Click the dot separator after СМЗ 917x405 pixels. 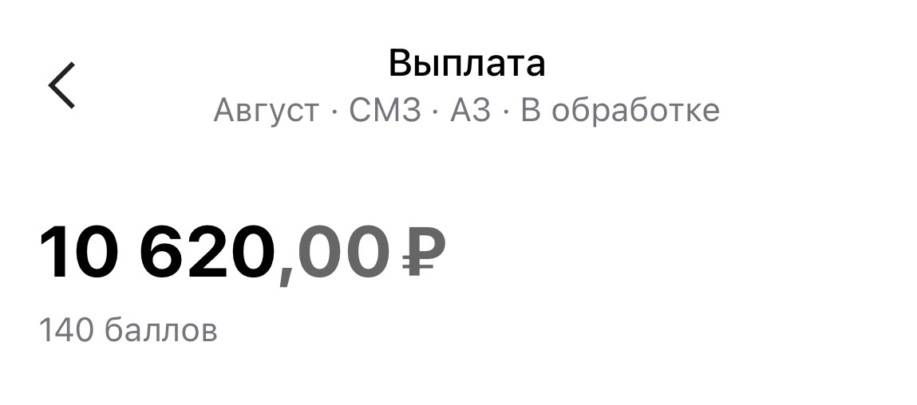pyautogui.click(x=435, y=111)
